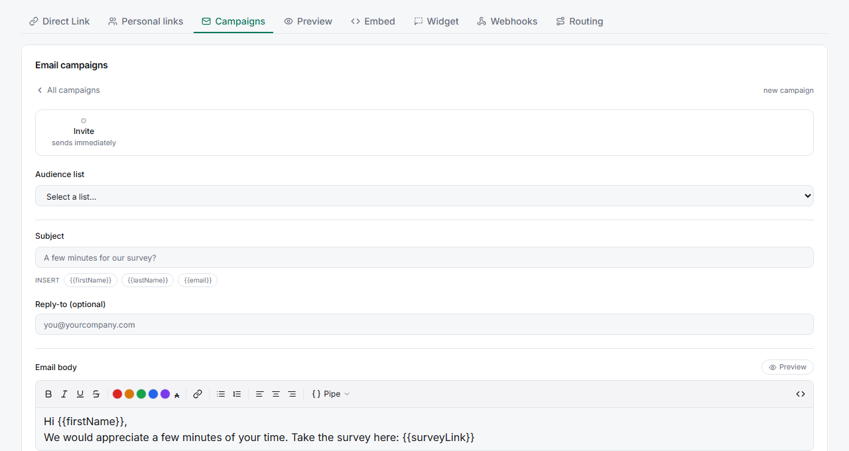Open the Personal links tab

click(x=146, y=21)
